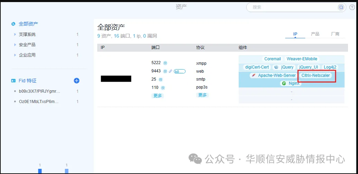This screenshot has height=174, width=358.
Task: Open banner details icon for port 5222
Action: click(165, 63)
